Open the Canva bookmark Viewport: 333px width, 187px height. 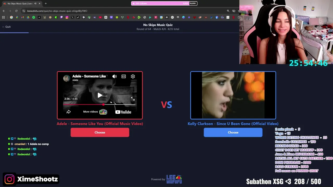(183, 17)
